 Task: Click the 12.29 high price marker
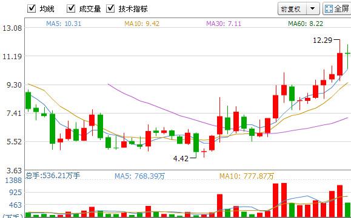323,40
